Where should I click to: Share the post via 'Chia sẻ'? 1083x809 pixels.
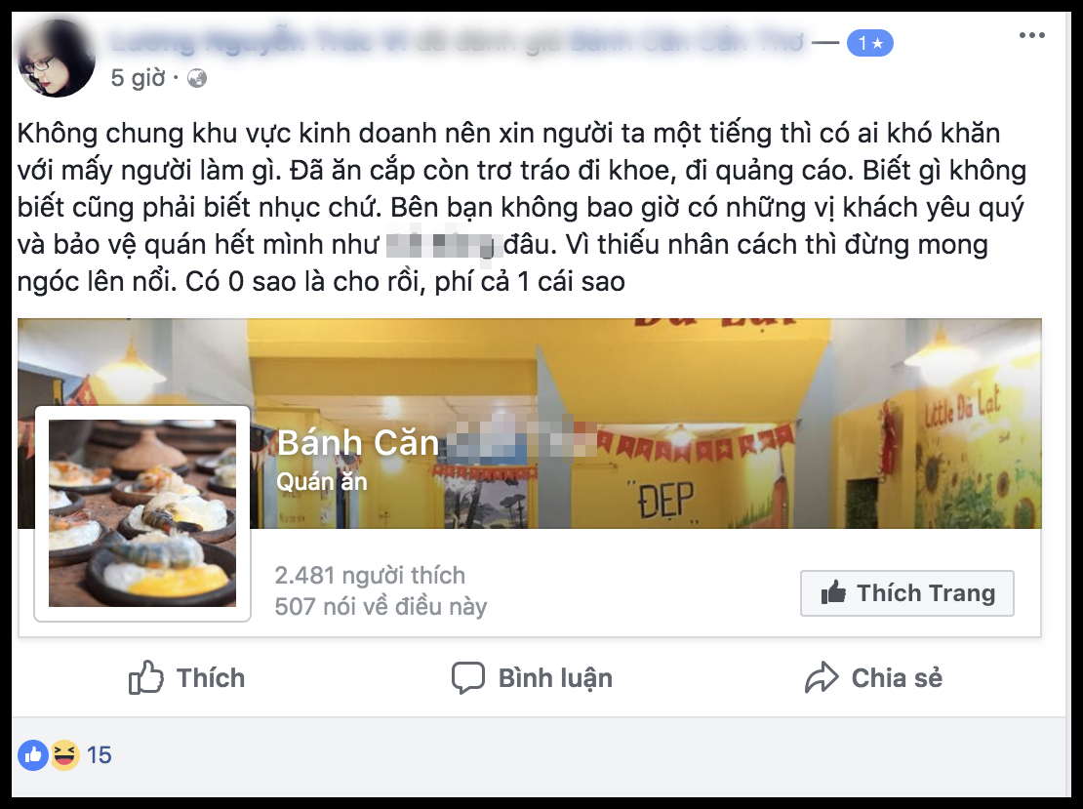(x=873, y=677)
